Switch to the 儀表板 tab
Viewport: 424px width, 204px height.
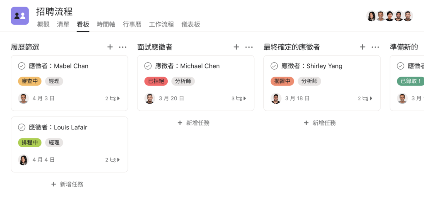coord(190,24)
